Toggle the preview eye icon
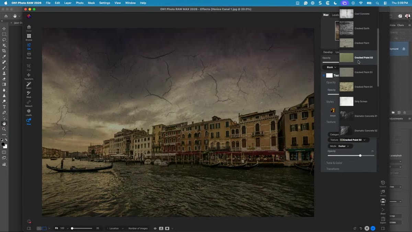Viewport: 412px width, 232px height. (155, 228)
